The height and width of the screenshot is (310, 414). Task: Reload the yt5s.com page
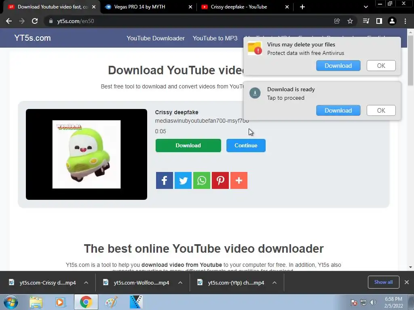coord(35,21)
